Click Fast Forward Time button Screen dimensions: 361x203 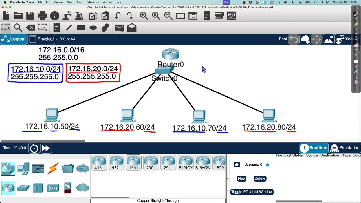pyautogui.click(x=46, y=148)
